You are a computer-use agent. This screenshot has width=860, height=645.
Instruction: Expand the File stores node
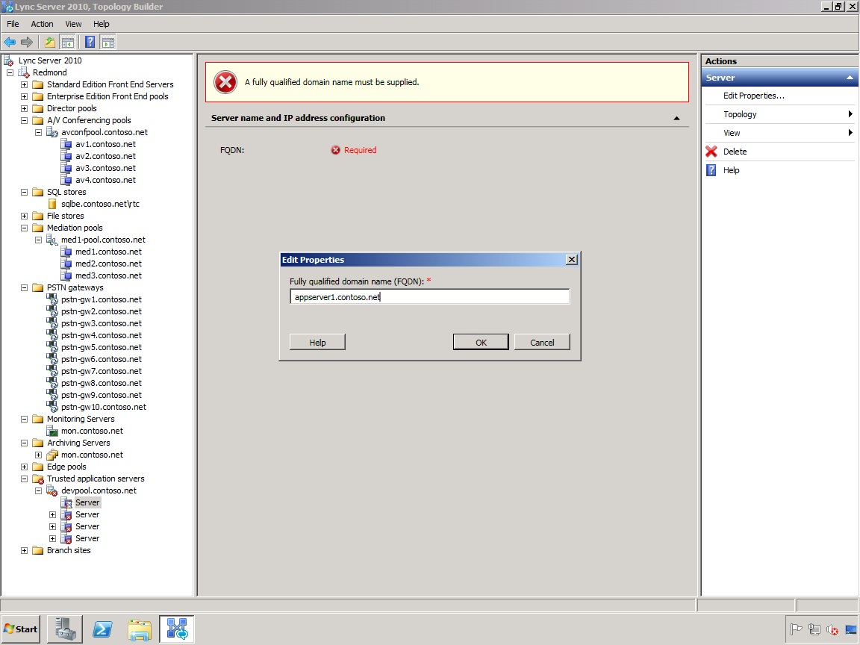[24, 216]
